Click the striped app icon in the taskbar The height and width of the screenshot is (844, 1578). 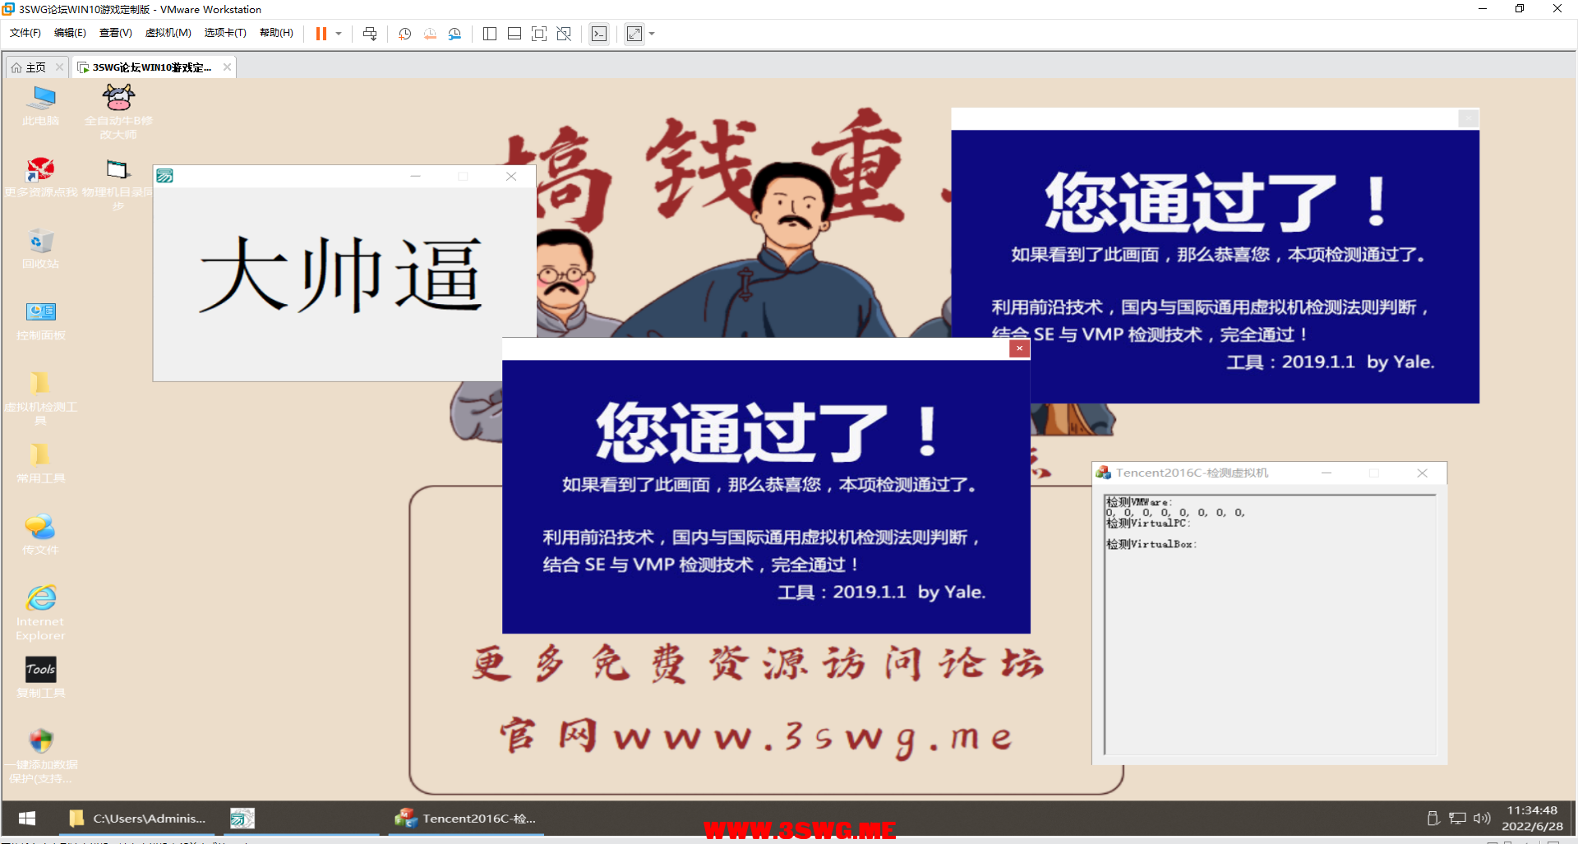point(242,819)
